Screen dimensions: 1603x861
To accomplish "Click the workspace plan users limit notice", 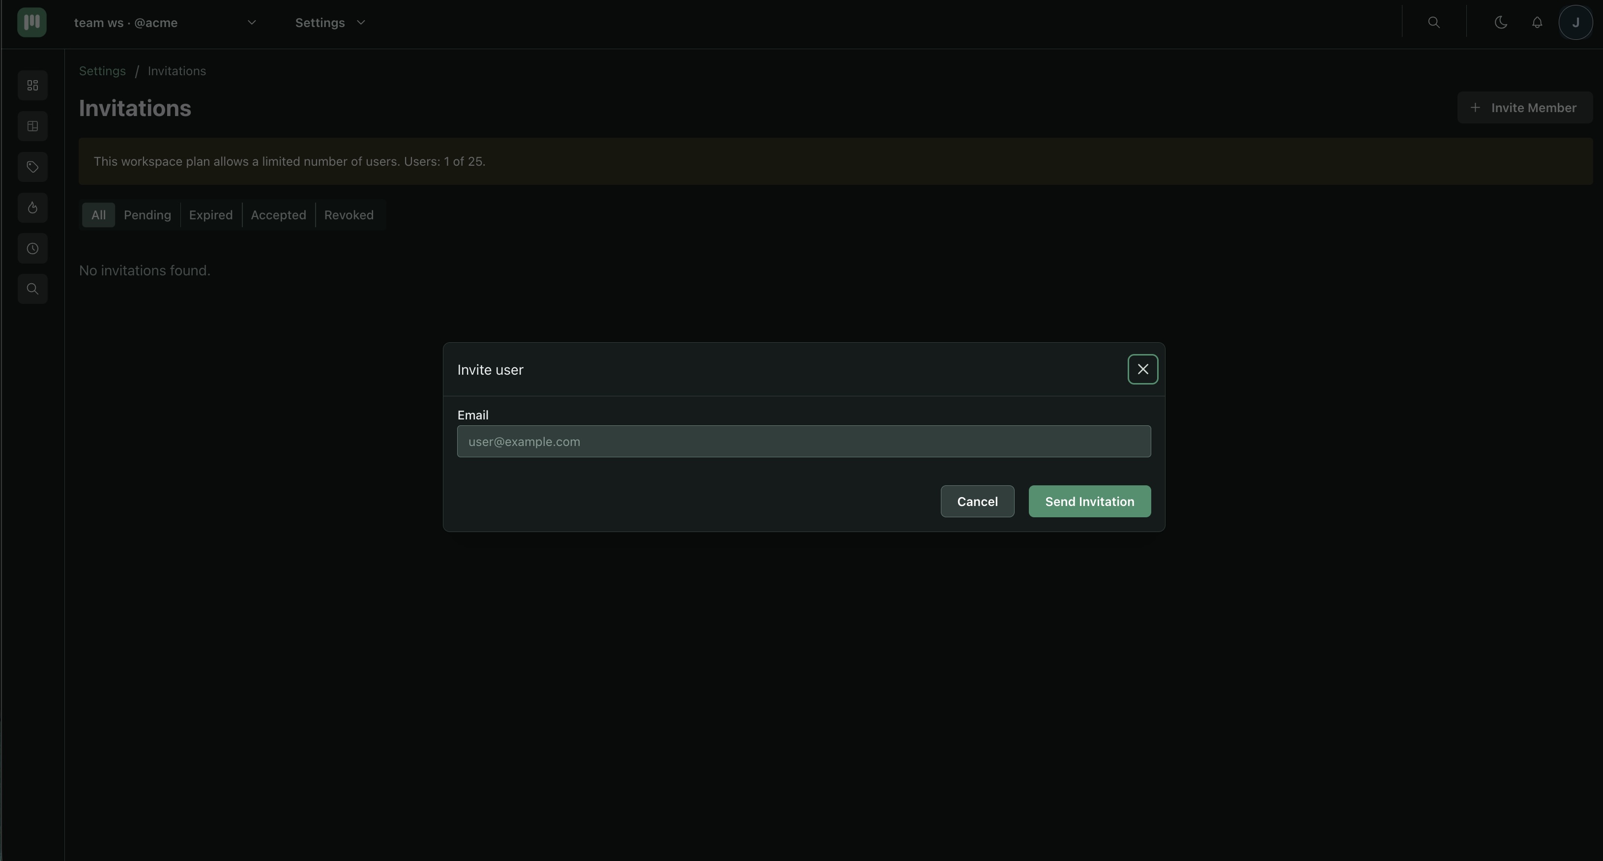I will click(x=836, y=161).
